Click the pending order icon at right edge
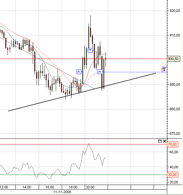 point(164,69)
